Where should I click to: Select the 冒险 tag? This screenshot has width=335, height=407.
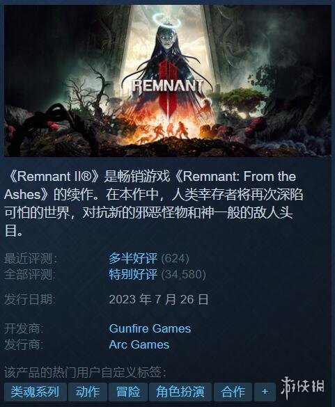point(128,392)
